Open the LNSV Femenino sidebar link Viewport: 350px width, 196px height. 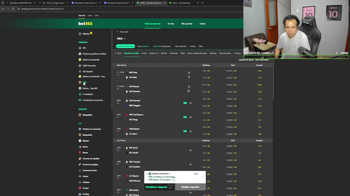pyautogui.click(x=89, y=66)
